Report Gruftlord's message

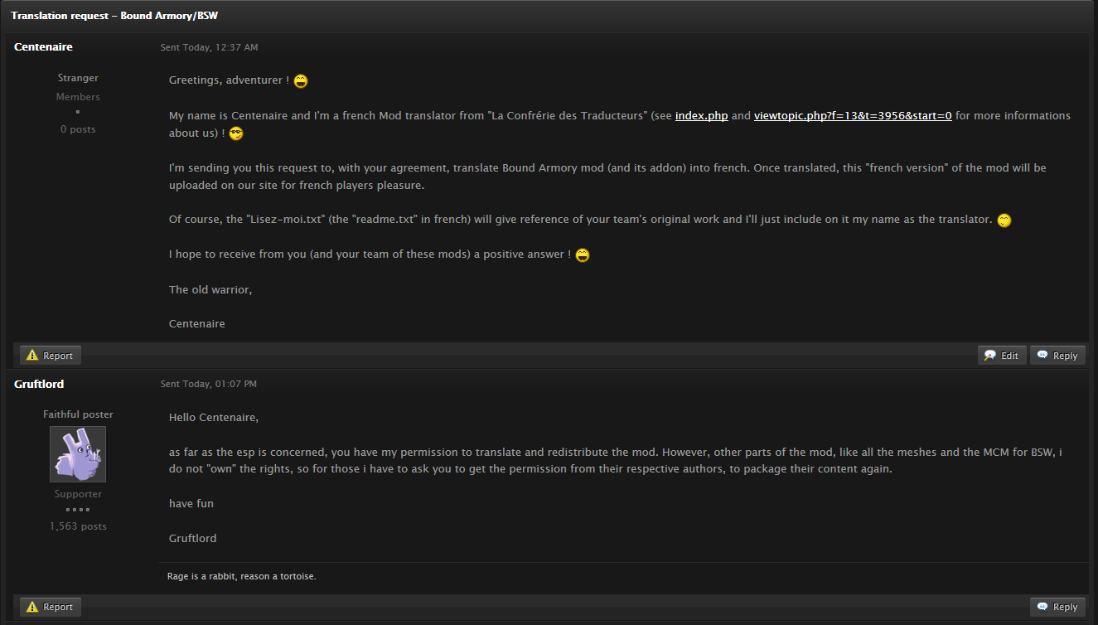pos(51,607)
